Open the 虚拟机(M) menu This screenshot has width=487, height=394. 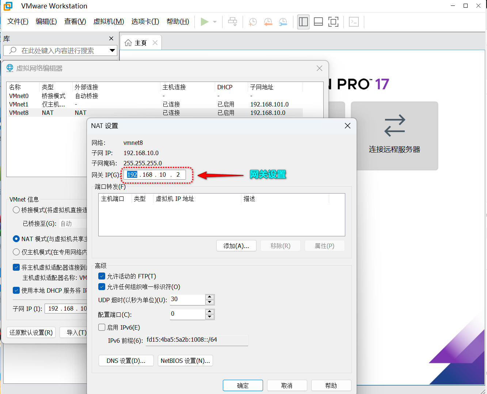(109, 22)
